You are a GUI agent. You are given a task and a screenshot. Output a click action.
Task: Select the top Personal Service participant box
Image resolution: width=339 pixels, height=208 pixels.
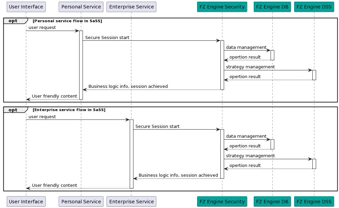[81, 7]
